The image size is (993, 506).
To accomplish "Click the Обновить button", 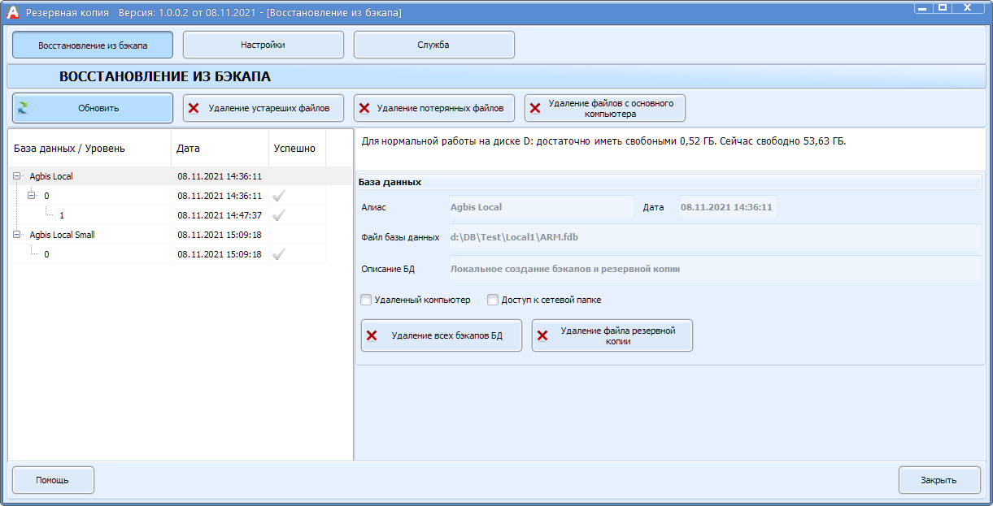I will (93, 108).
